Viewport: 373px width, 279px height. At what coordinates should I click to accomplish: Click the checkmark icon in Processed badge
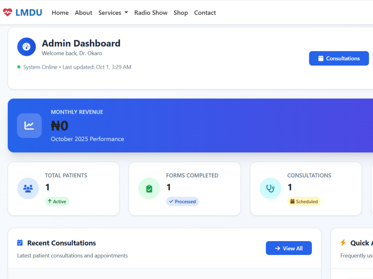point(171,201)
